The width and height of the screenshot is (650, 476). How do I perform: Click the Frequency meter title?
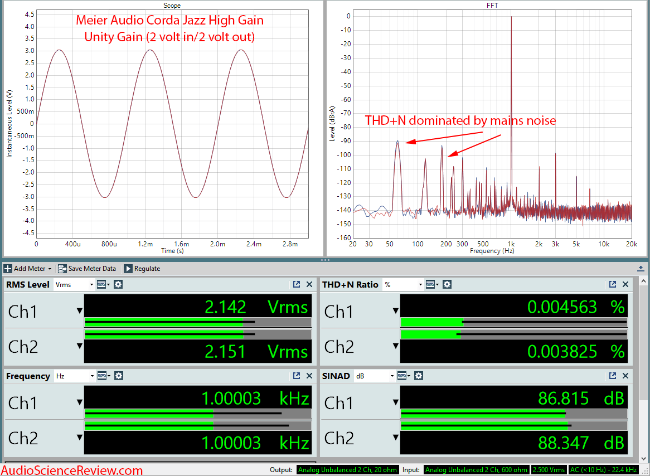(28, 376)
